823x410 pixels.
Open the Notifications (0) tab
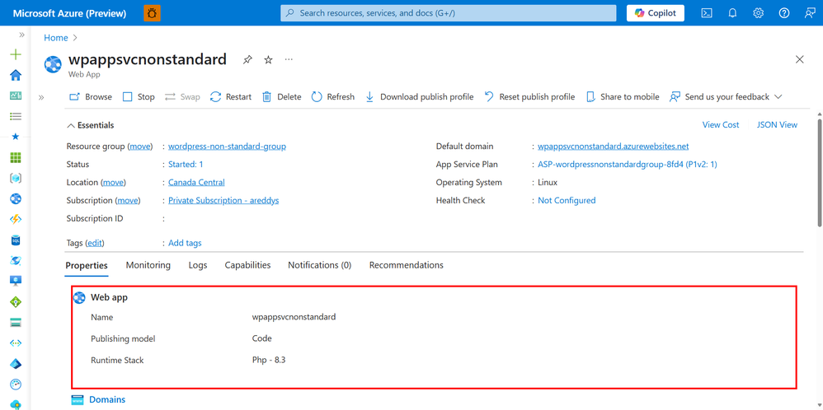point(320,265)
